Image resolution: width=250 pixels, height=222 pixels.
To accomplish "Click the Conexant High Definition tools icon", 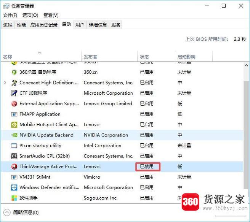I will coord(14,83).
